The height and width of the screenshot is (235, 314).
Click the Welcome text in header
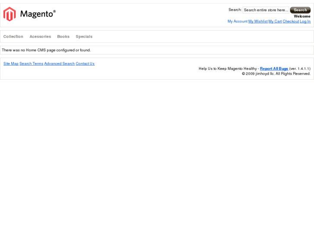302,16
